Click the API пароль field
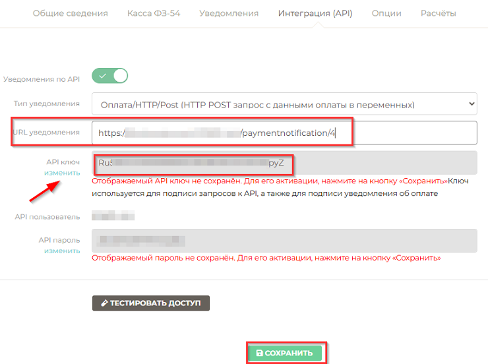Viewport: 488px width, 364px height. tap(284, 241)
